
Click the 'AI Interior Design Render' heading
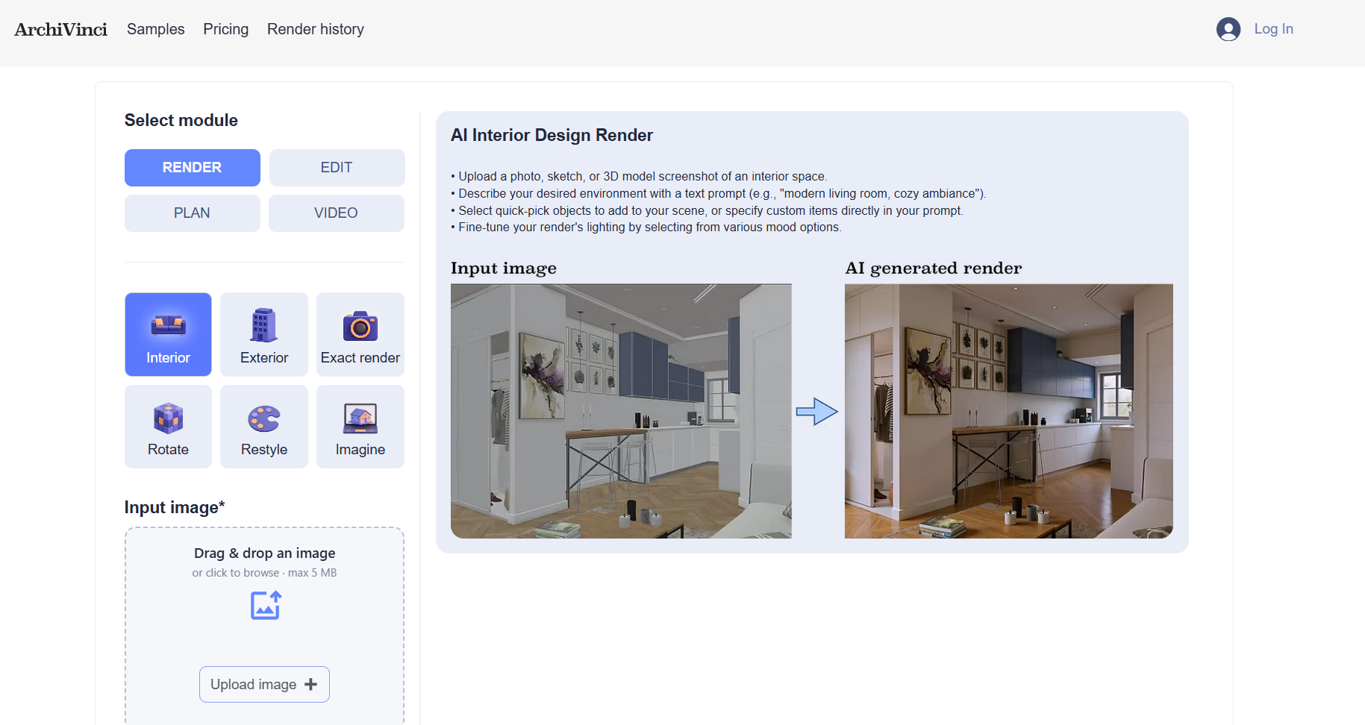552,135
